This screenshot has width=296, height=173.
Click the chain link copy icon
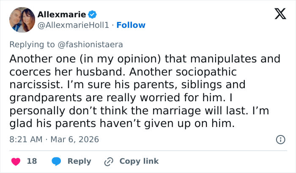[x=109, y=161]
